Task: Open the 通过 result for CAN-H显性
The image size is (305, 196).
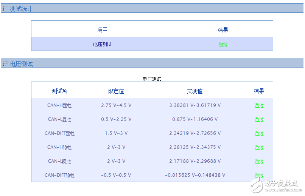Action: coord(259,105)
